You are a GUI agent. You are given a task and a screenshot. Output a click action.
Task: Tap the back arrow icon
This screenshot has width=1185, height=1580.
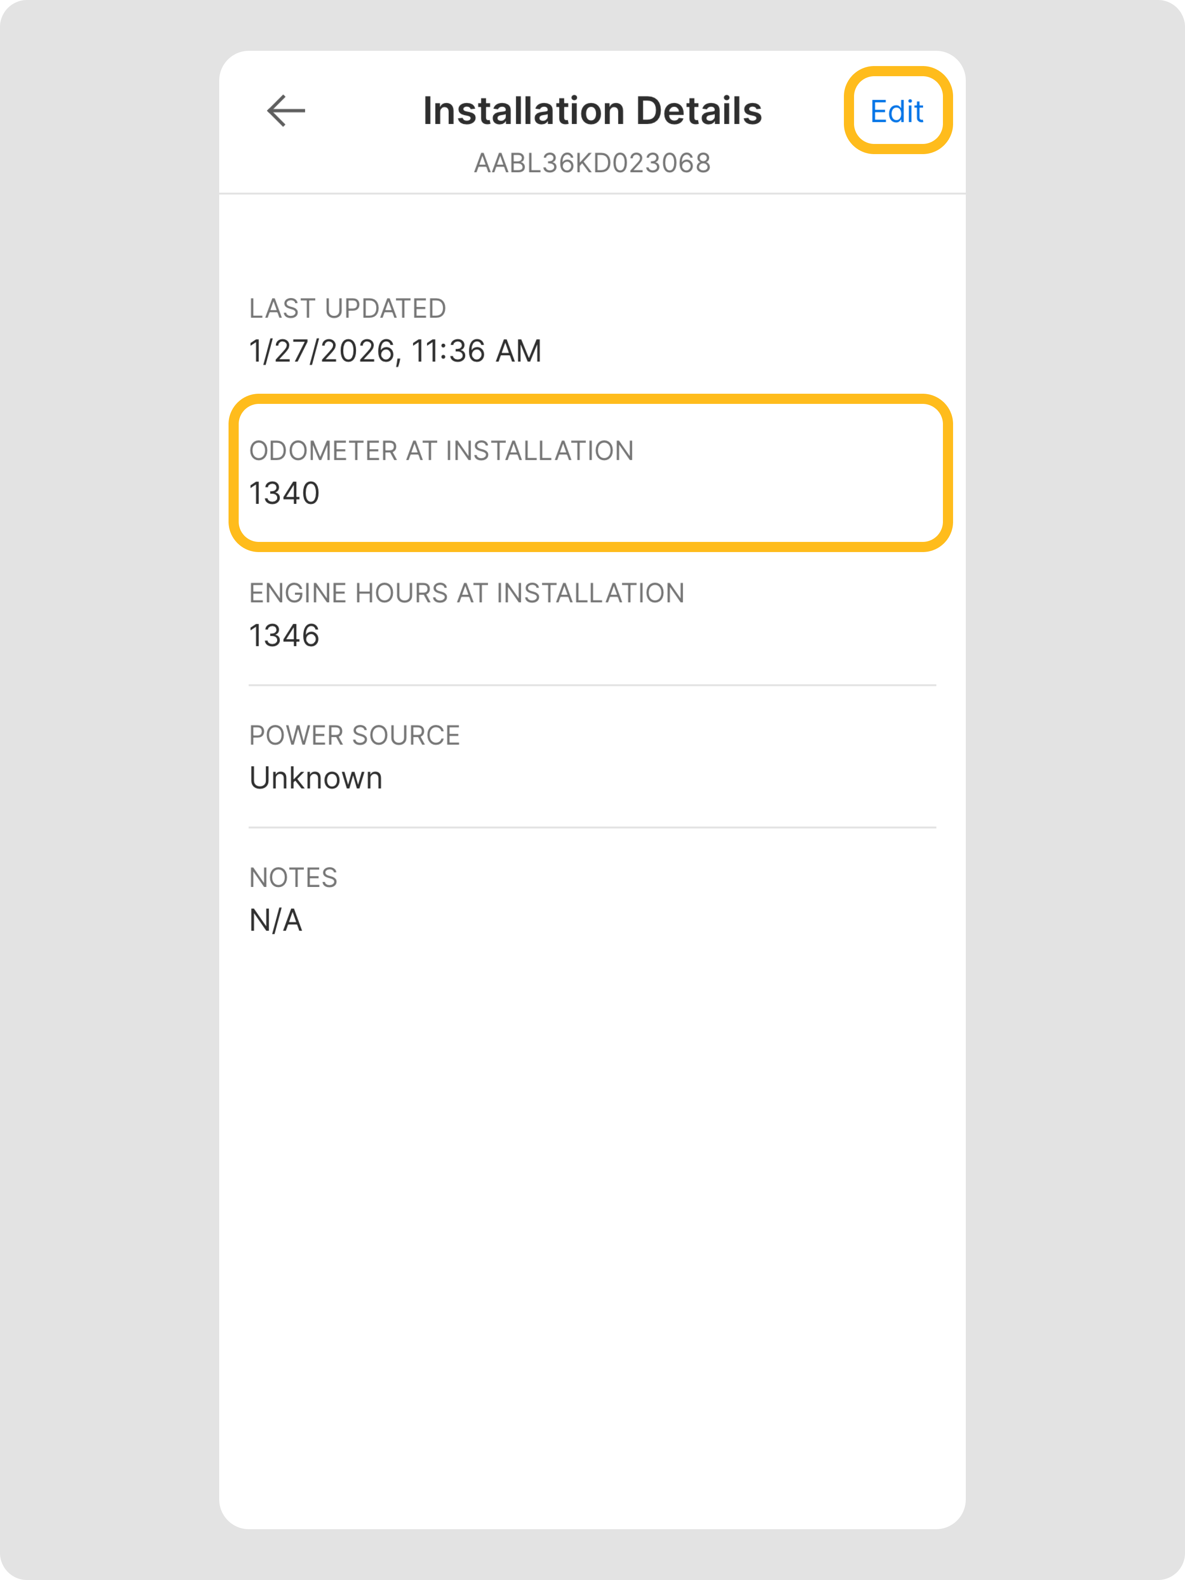(x=286, y=111)
